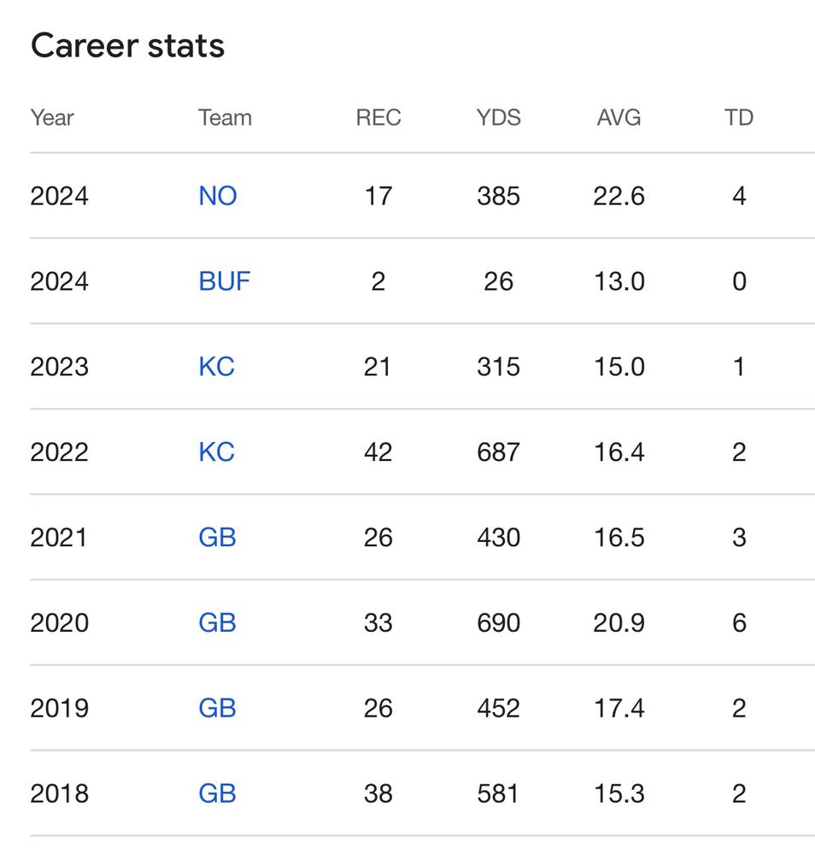Select the 385 yards value for NO
This screenshot has width=815, height=855.
(x=498, y=196)
